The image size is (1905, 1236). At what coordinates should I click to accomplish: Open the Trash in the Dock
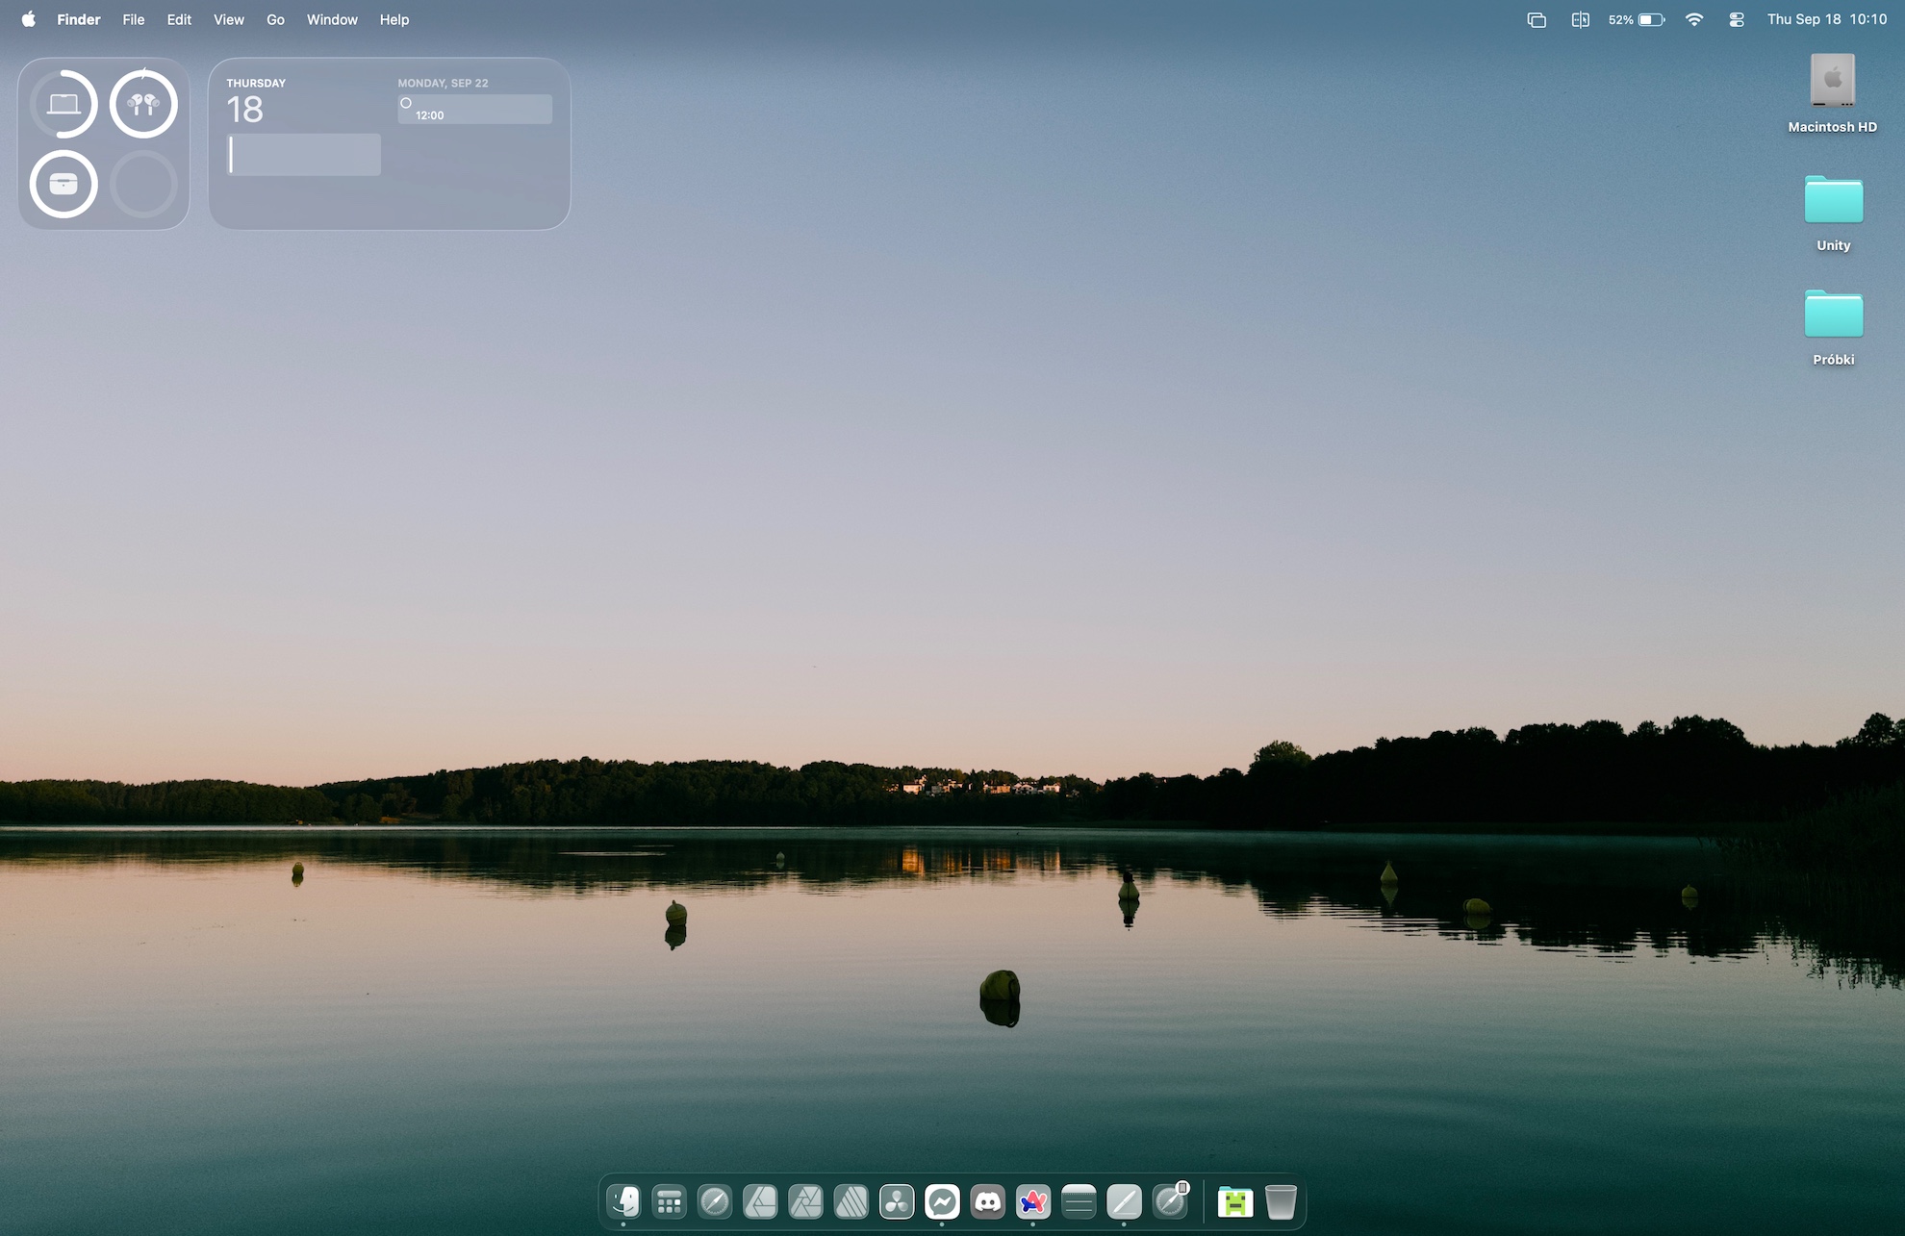1281,1201
